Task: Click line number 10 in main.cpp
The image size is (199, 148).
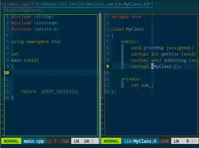Action: (x=7, y=73)
